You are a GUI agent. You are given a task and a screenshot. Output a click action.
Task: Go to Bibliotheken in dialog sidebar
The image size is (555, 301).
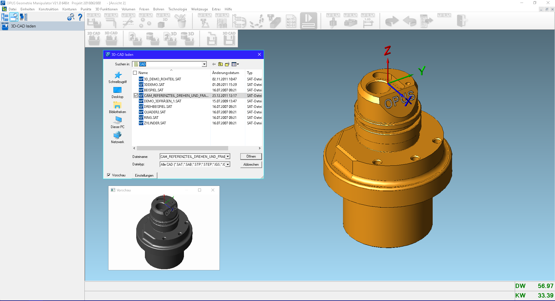point(117,108)
